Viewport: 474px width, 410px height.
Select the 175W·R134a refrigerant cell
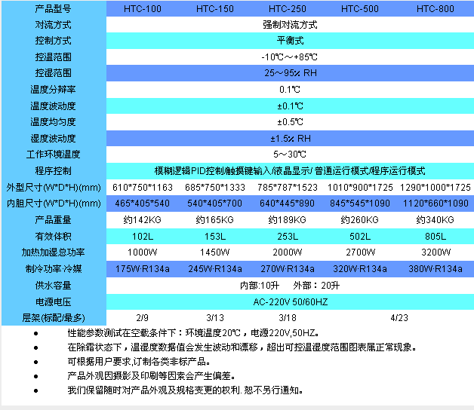[x=143, y=269]
